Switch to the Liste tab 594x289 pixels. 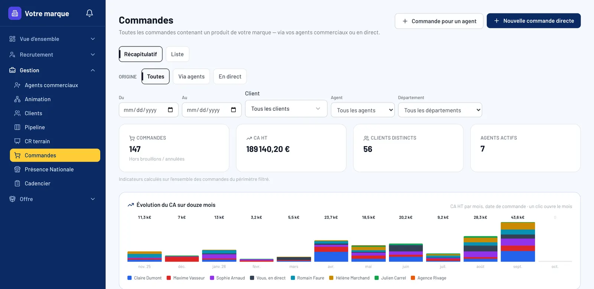click(x=177, y=54)
